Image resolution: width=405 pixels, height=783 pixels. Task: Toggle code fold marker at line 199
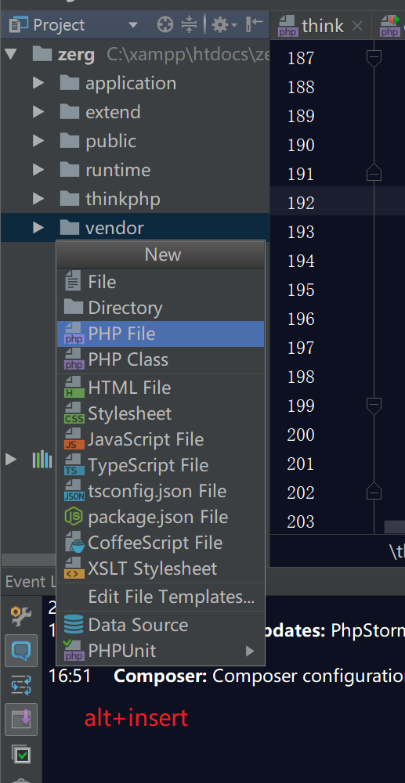pyautogui.click(x=374, y=406)
